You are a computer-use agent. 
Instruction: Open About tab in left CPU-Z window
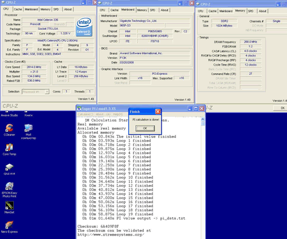tap(68, 9)
